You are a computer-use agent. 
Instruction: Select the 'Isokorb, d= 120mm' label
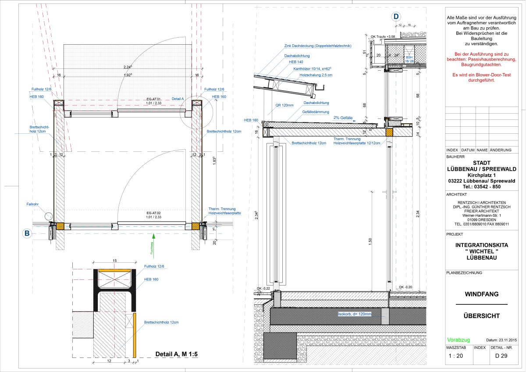point(354,314)
